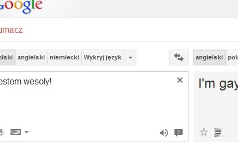Enable Wykryj język language detection

(103, 58)
